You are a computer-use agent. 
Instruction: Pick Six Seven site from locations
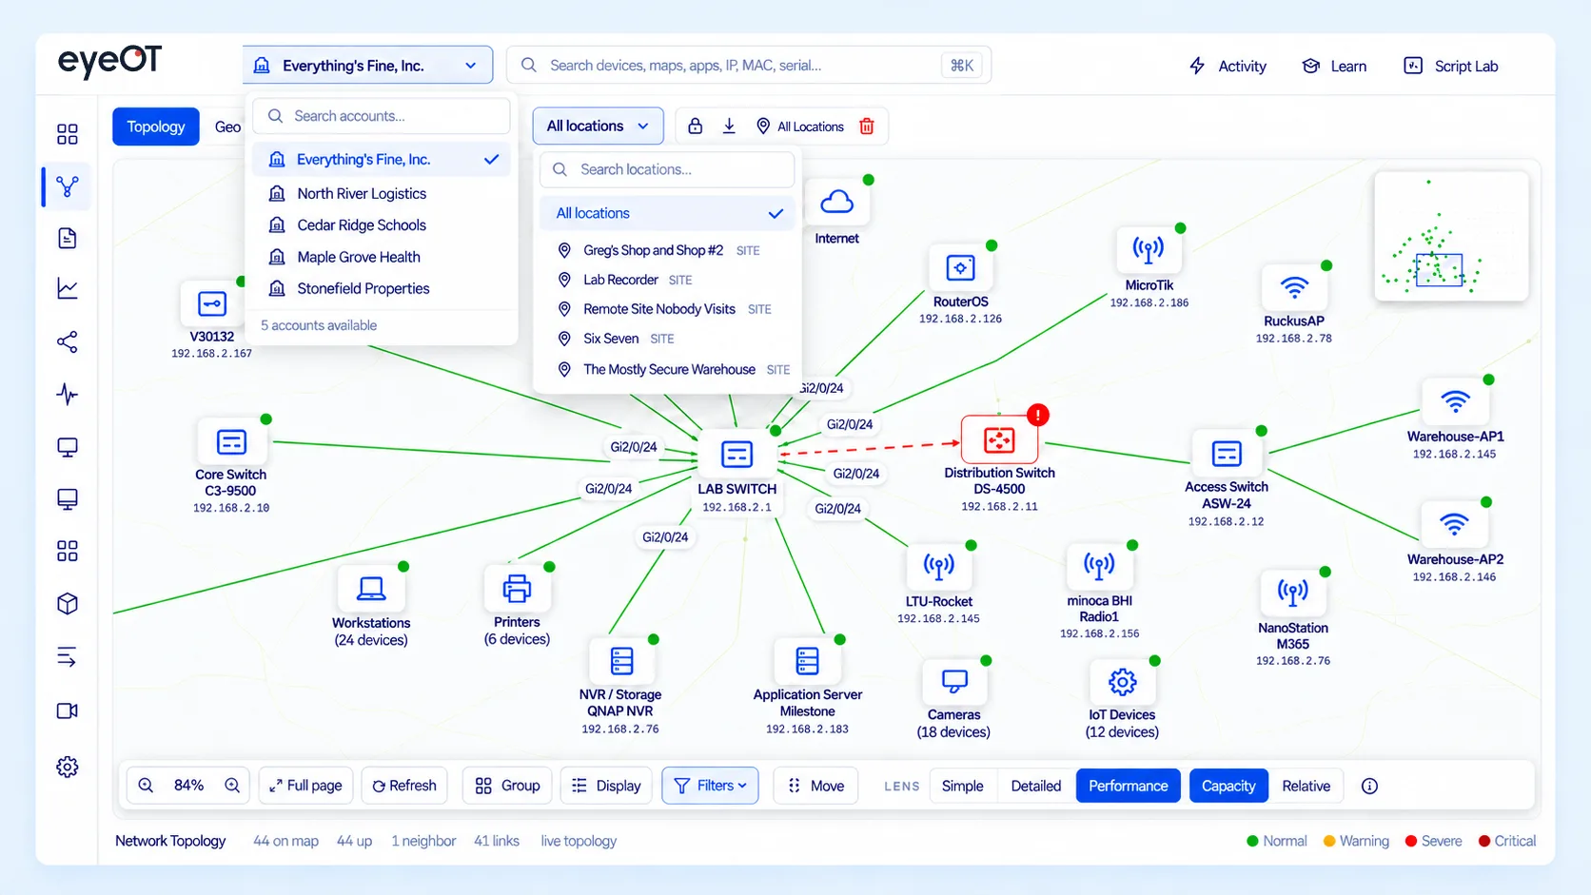click(666, 339)
